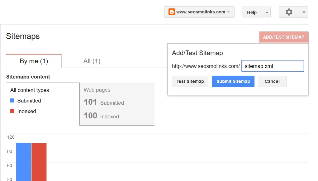Click the Blogger icon beside www.seosmolinks.com
The image size is (318, 181).
[x=172, y=12]
